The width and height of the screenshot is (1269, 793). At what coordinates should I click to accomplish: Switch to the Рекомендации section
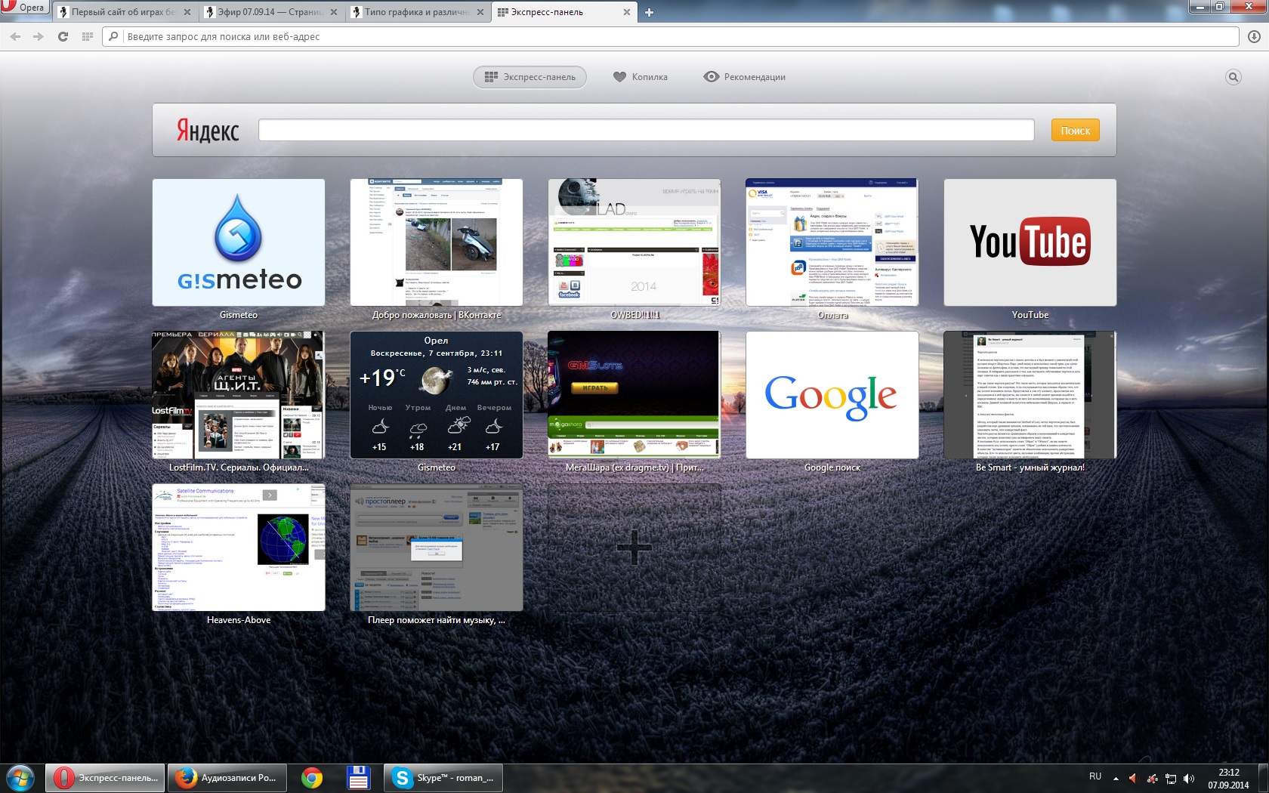745,77
